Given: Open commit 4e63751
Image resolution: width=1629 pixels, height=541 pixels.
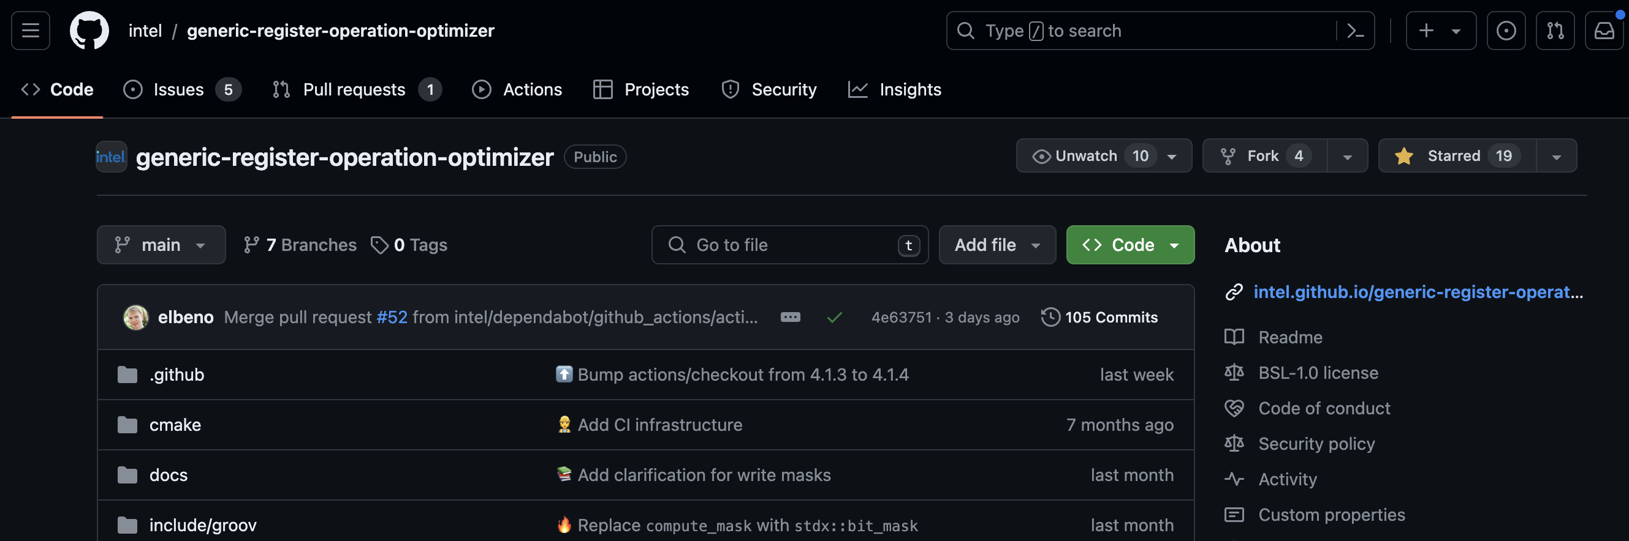Looking at the screenshot, I should coord(901,318).
